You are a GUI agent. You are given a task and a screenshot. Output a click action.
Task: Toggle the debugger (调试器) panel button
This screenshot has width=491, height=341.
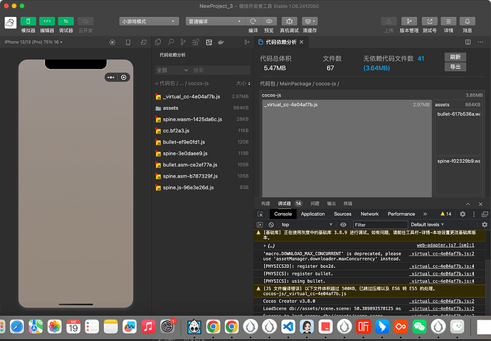[65, 21]
